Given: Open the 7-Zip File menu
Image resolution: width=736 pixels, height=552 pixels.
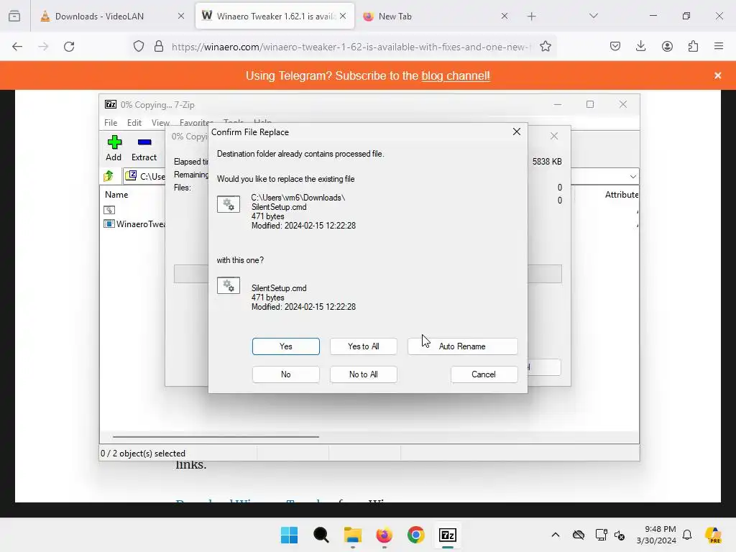Looking at the screenshot, I should tap(111, 122).
